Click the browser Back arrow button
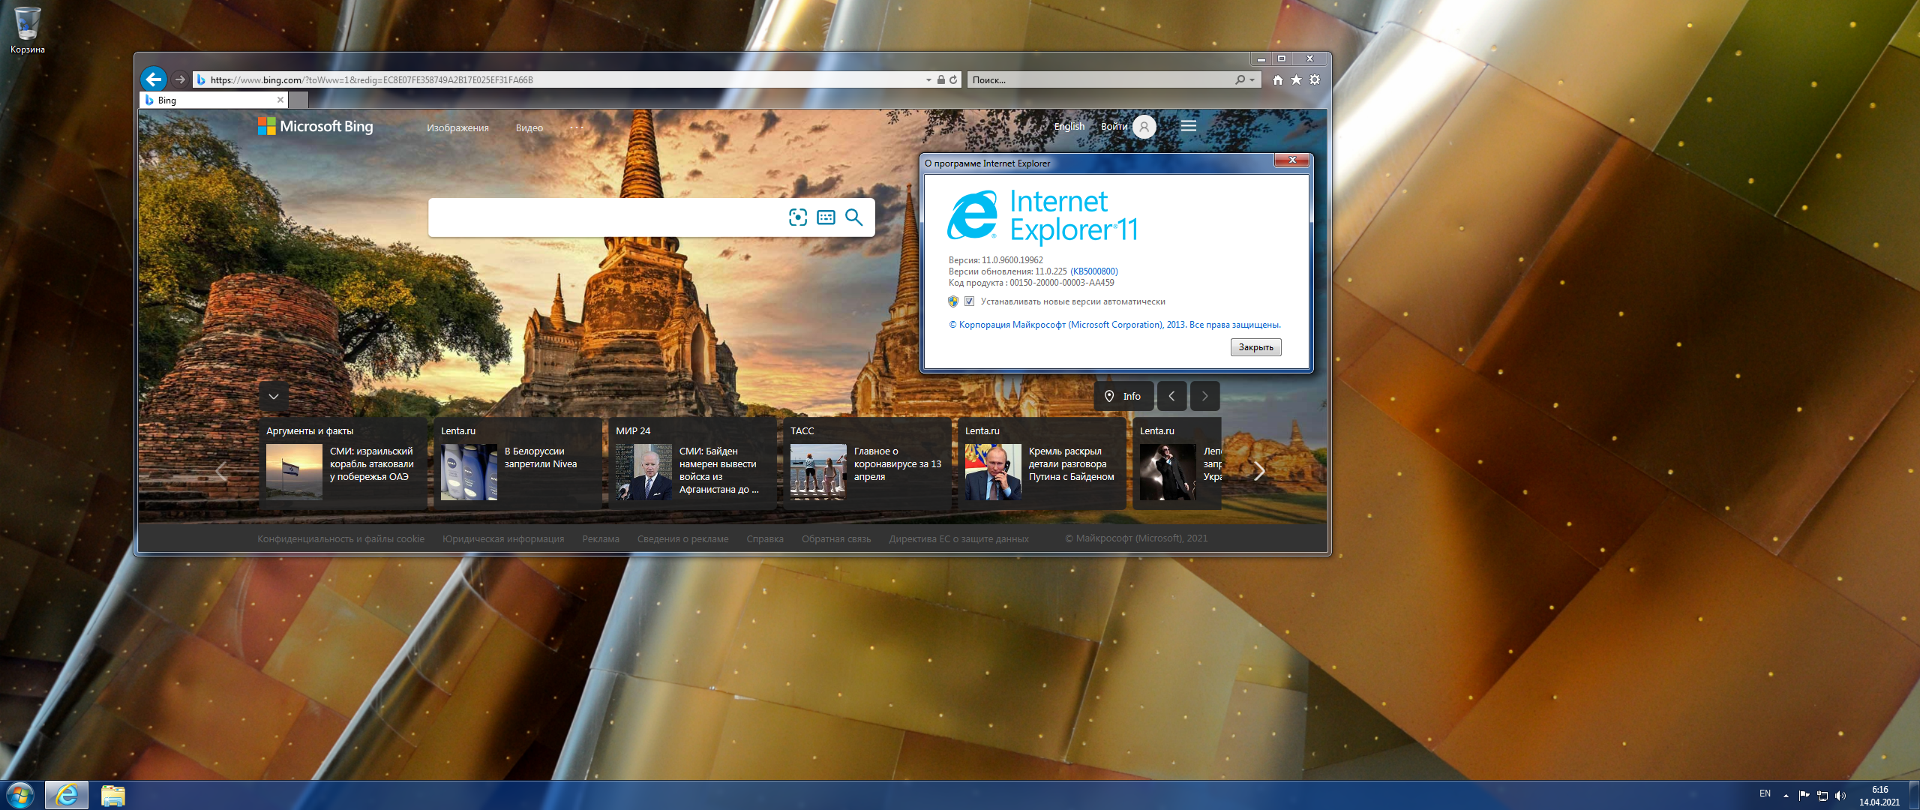Screen dimensions: 1920x810 (x=153, y=79)
